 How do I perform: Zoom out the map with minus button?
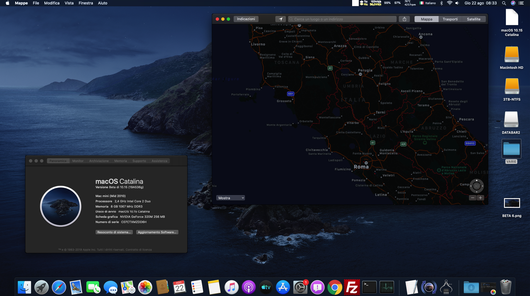473,198
